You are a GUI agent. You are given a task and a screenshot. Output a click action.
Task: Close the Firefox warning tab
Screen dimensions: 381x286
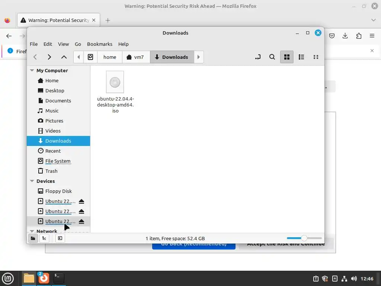click(94, 20)
